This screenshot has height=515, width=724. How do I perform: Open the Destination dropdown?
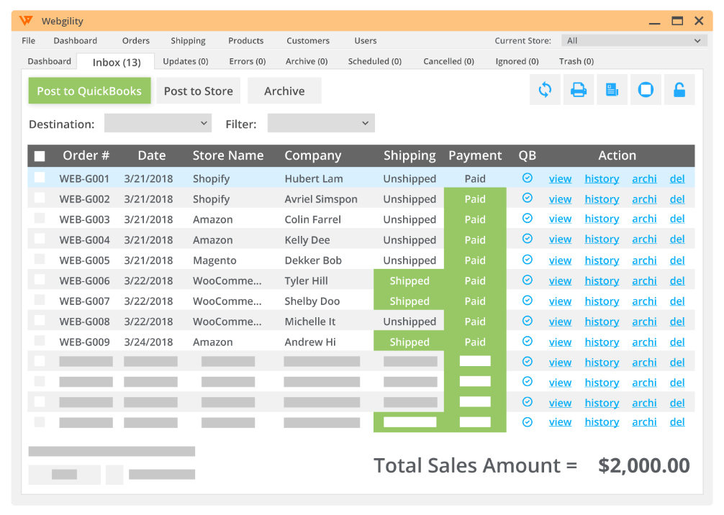click(x=158, y=123)
